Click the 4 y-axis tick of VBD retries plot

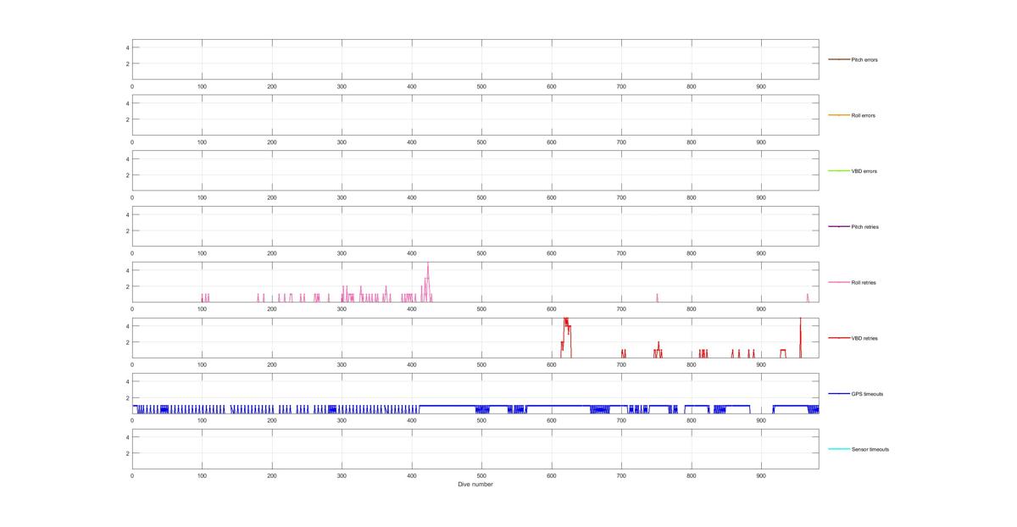127,326
